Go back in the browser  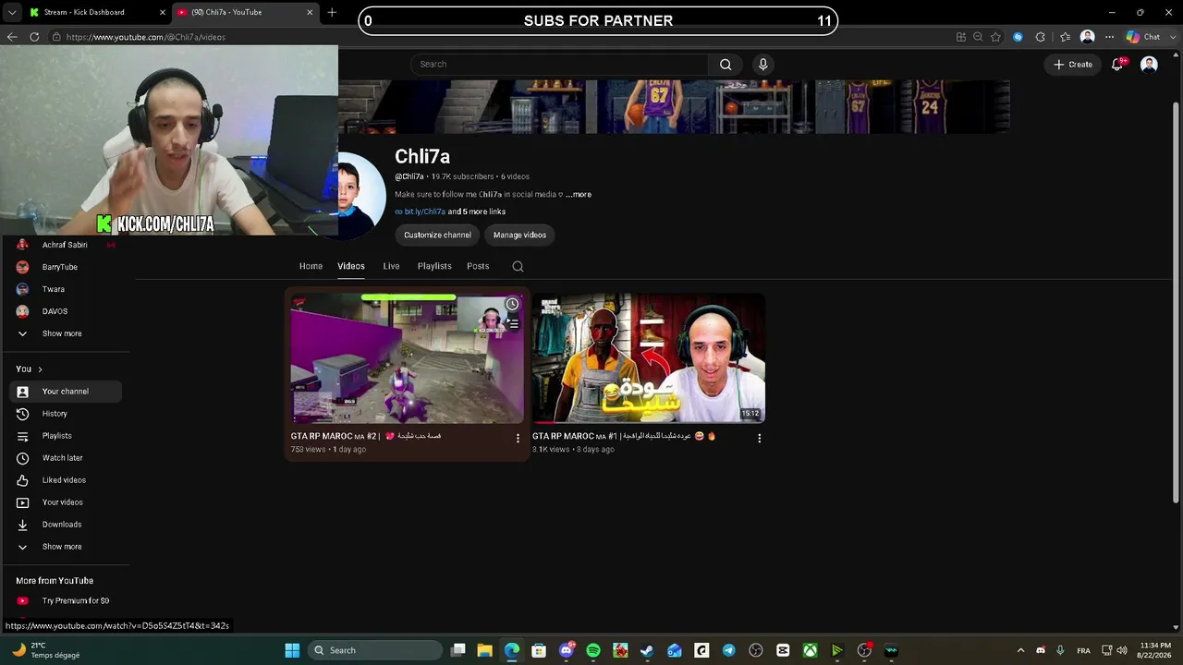(x=12, y=37)
